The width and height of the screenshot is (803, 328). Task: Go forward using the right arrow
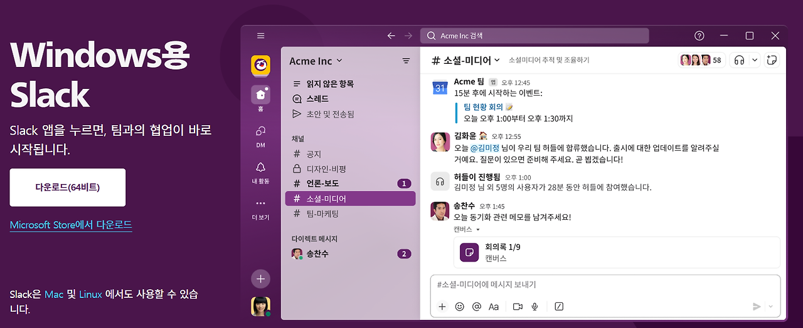409,36
